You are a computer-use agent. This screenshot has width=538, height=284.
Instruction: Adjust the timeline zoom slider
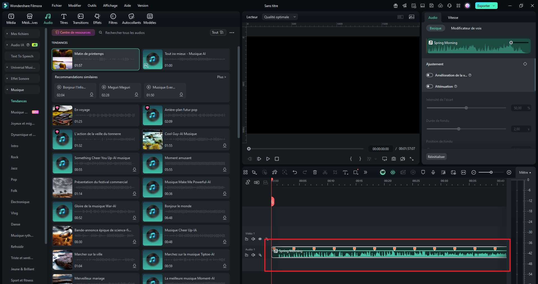click(491, 172)
